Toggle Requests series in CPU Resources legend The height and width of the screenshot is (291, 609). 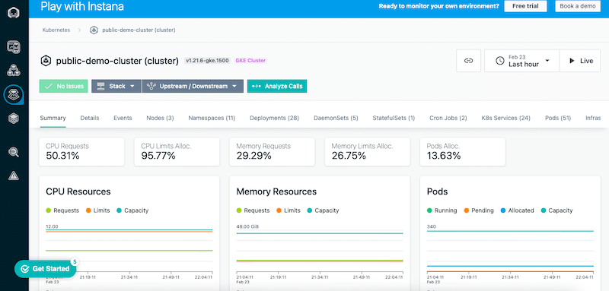click(62, 210)
